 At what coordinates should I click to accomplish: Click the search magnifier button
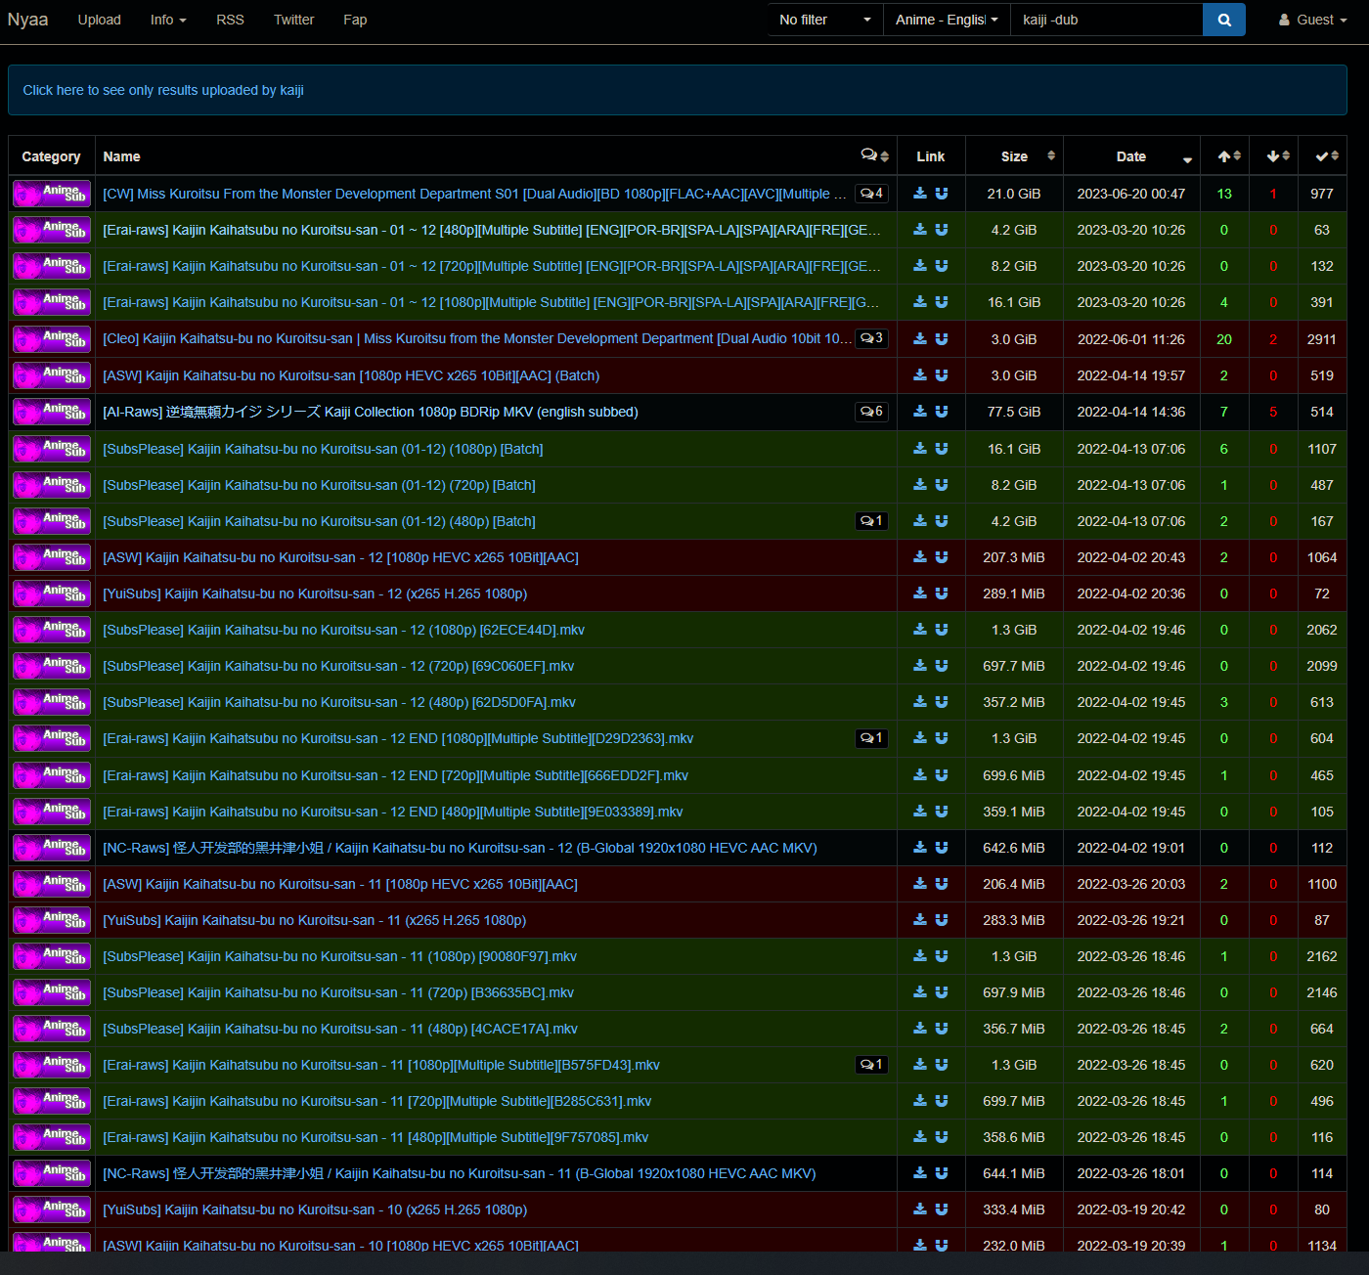click(1223, 20)
